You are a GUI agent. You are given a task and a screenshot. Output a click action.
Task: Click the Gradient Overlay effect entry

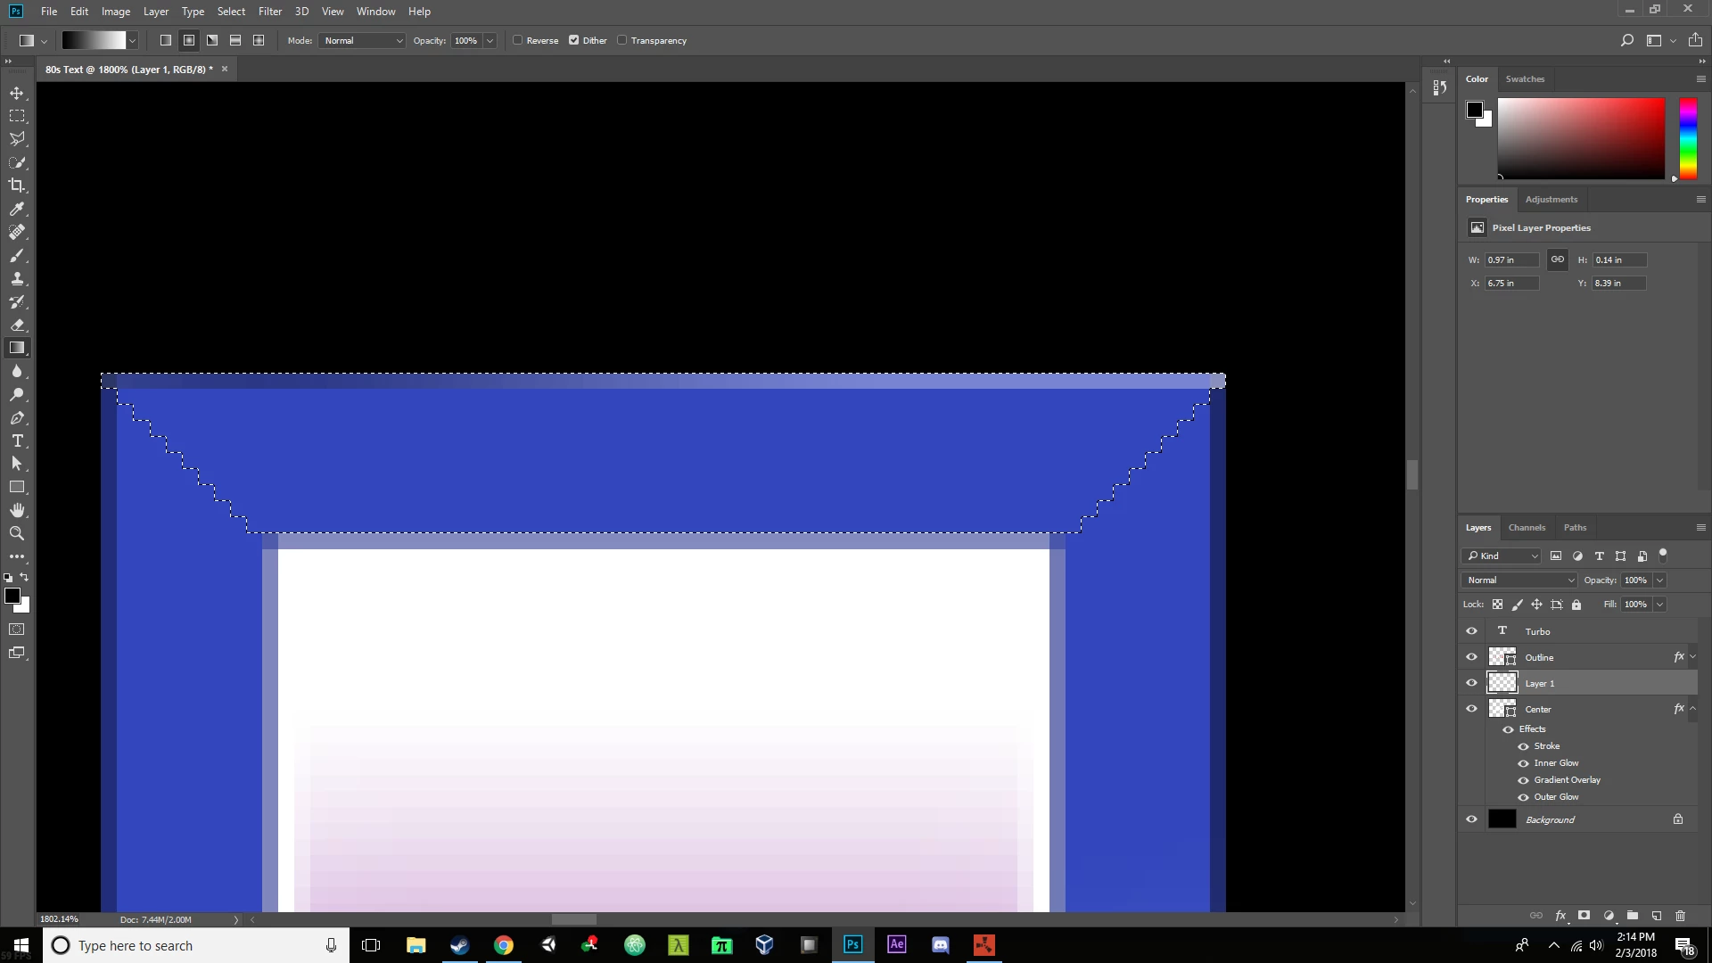pyautogui.click(x=1567, y=780)
